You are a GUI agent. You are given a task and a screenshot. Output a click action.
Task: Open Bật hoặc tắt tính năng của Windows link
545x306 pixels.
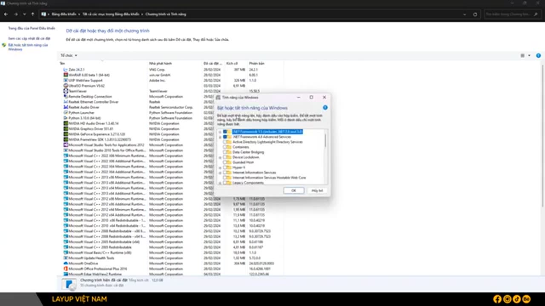point(28,47)
